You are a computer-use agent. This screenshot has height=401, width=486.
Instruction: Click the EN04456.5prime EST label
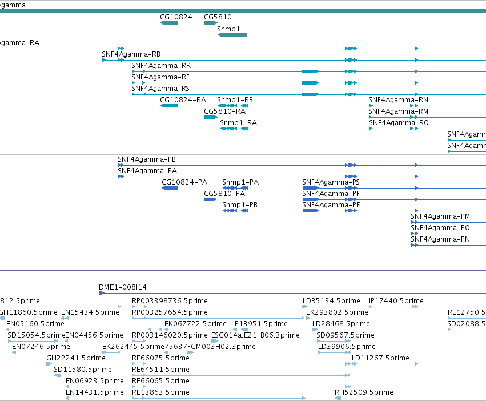point(94,335)
